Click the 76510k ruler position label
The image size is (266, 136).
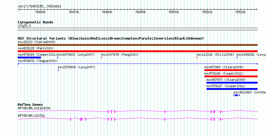(207, 12)
